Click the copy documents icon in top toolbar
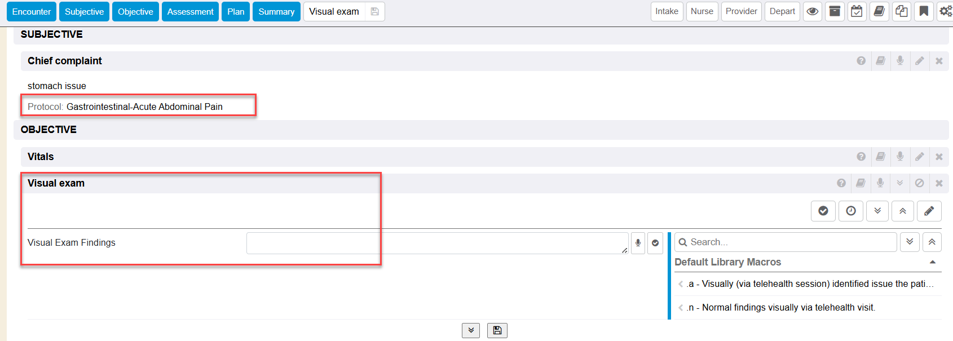Screen dimensions: 953x341 pos(901,11)
